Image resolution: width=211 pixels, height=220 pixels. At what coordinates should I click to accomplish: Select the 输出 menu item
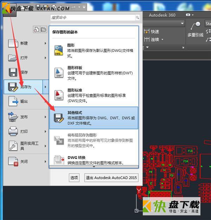26,101
